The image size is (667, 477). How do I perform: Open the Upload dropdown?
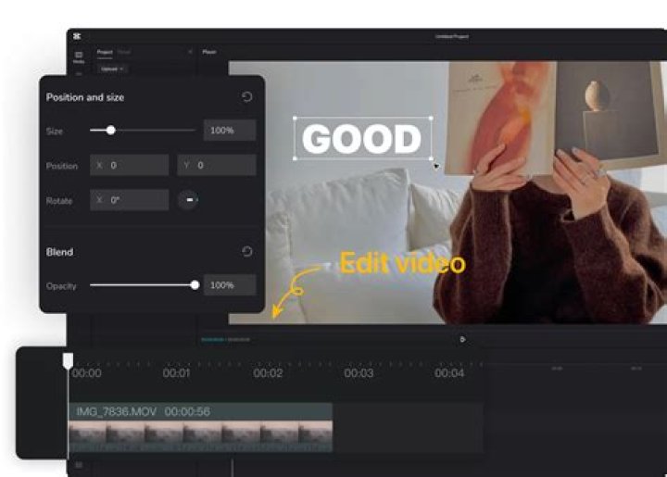coord(113,69)
